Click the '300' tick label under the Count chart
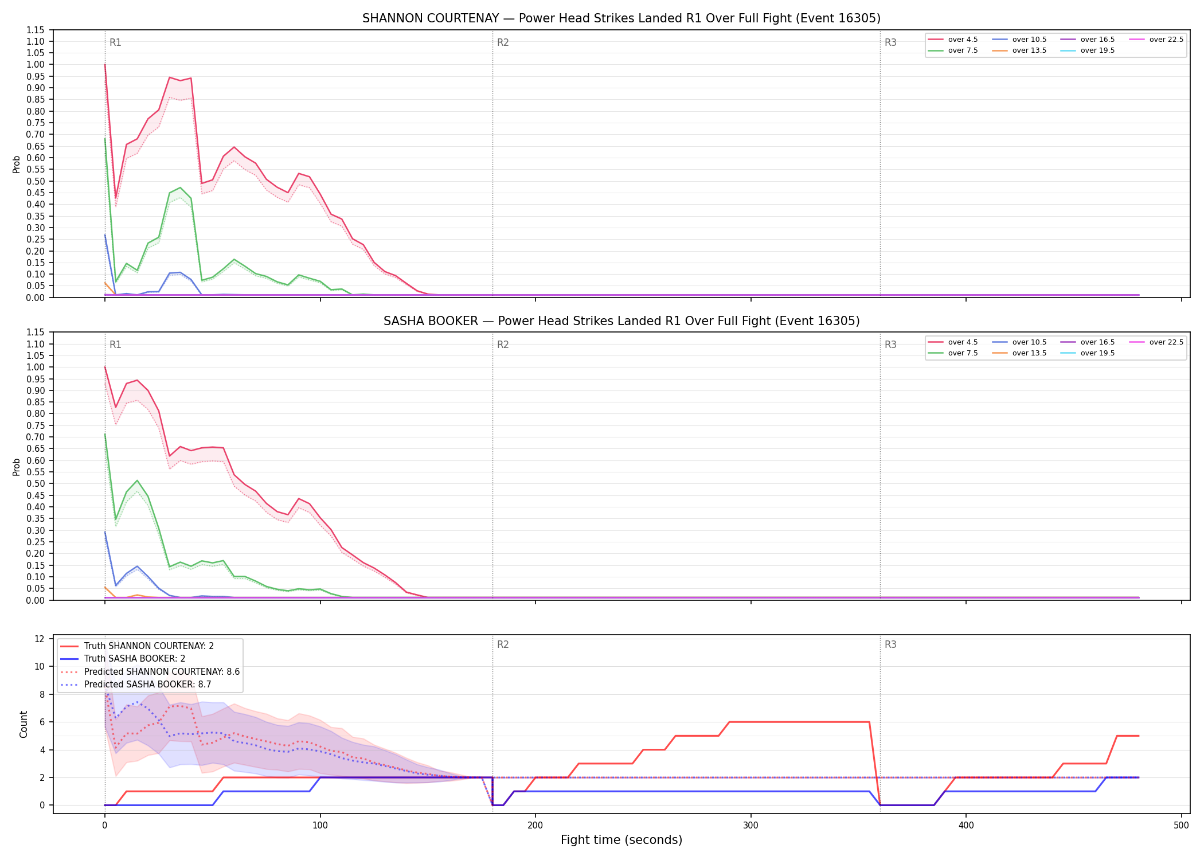The width and height of the screenshot is (1204, 860). (750, 826)
